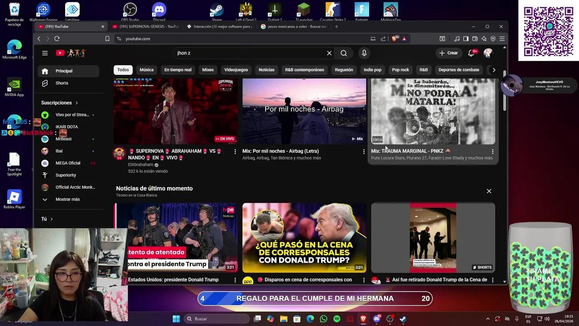
Task: Select the En tiempo real chip
Action: pos(178,70)
